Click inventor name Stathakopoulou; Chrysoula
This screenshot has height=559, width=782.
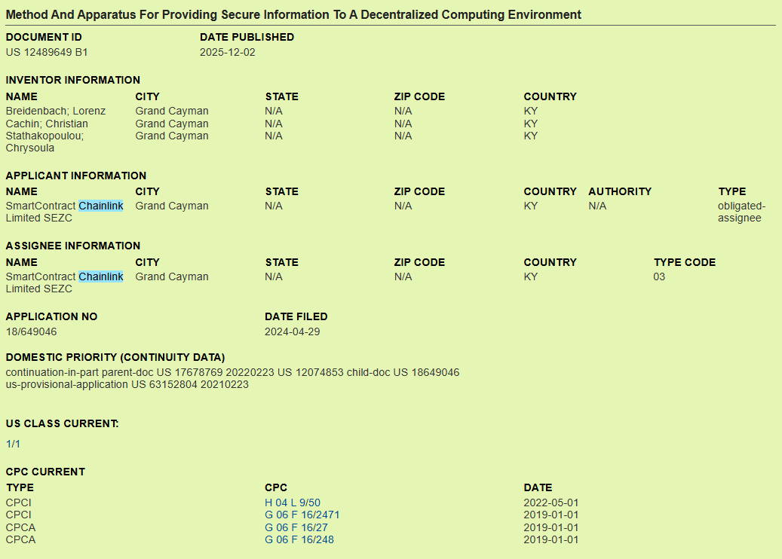pyautogui.click(x=45, y=142)
